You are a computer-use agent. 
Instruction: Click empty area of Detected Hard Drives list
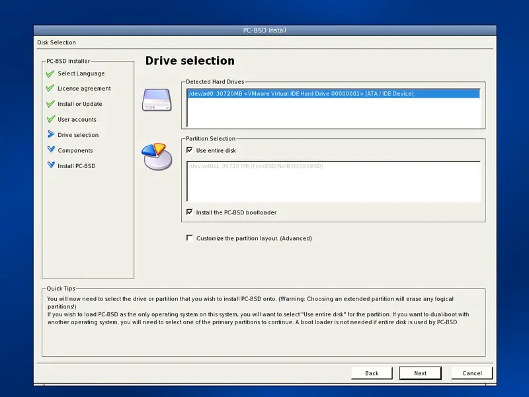pos(333,112)
